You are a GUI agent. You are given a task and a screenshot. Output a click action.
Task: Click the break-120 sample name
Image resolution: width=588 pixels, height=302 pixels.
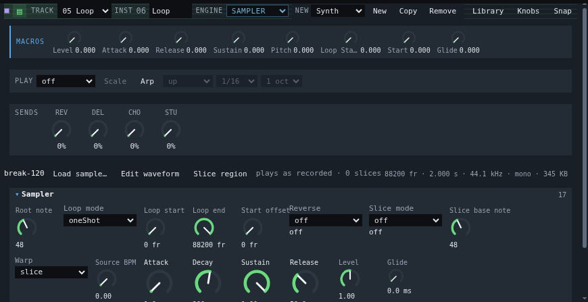24,173
